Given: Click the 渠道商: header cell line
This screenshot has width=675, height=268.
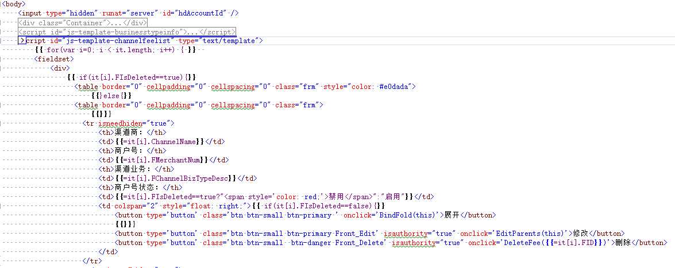Looking at the screenshot, I should point(133,132).
